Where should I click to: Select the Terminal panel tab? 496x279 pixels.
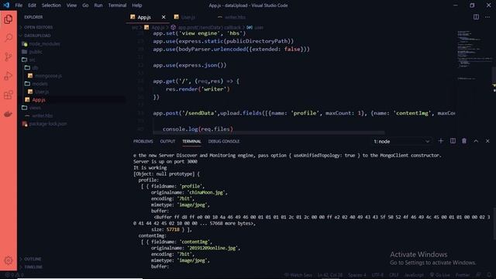[191, 141]
